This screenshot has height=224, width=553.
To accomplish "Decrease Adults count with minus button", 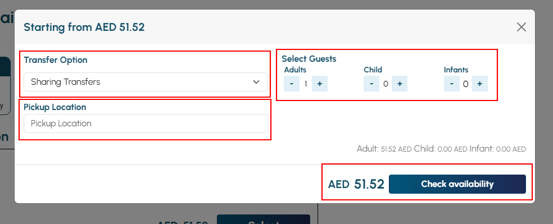I will tap(292, 84).
